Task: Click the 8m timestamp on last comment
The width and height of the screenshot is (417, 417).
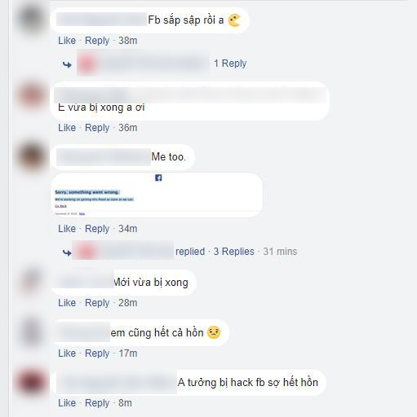Action: 125,403
